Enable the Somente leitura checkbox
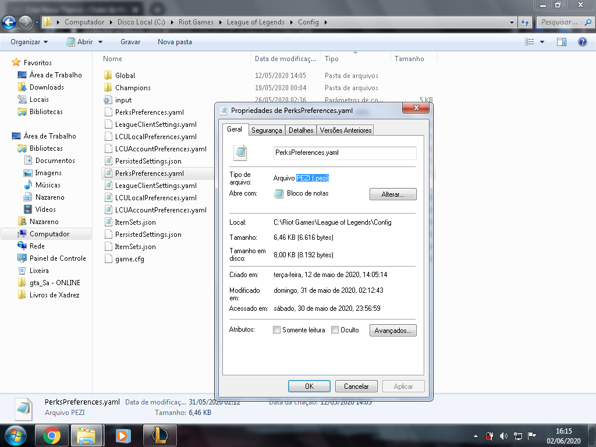This screenshot has width=596, height=447. 276,330
